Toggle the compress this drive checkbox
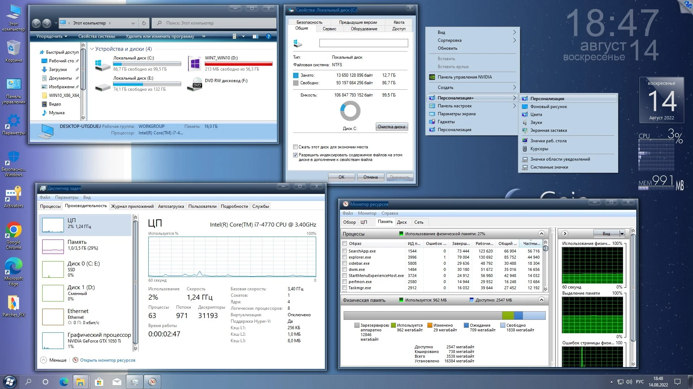This screenshot has width=693, height=389. pos(295,147)
